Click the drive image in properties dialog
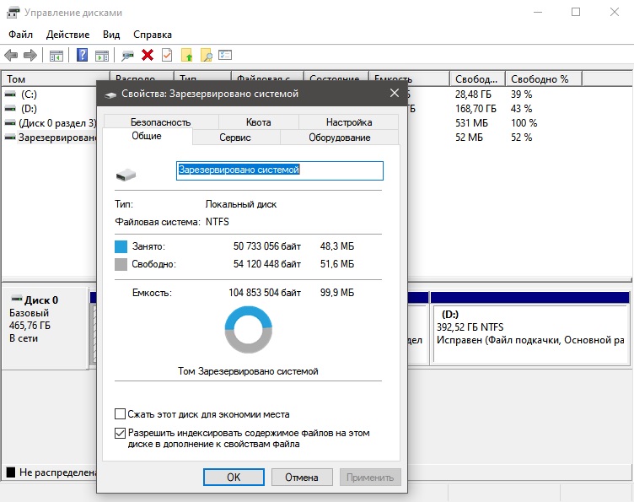Image resolution: width=634 pixels, height=502 pixels. 126,175
